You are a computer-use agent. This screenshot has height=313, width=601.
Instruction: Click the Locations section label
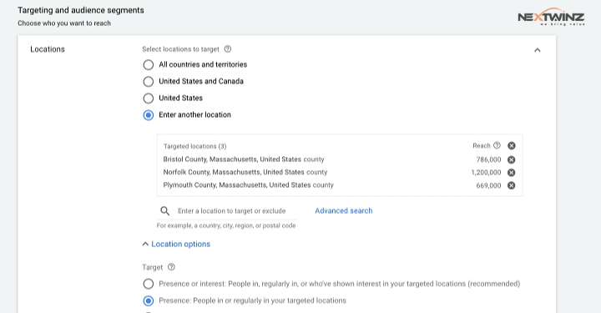click(x=48, y=49)
